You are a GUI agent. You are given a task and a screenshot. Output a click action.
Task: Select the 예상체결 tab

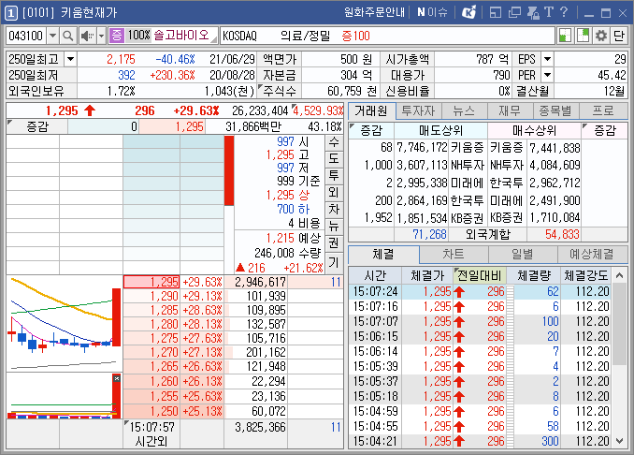592,255
